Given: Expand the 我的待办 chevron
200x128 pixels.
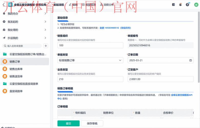Looking at the screenshot, I should click(45, 13).
